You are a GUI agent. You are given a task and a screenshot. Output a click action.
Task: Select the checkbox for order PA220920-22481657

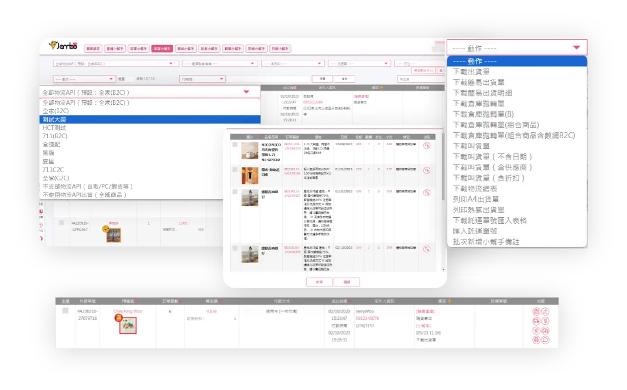[61, 223]
